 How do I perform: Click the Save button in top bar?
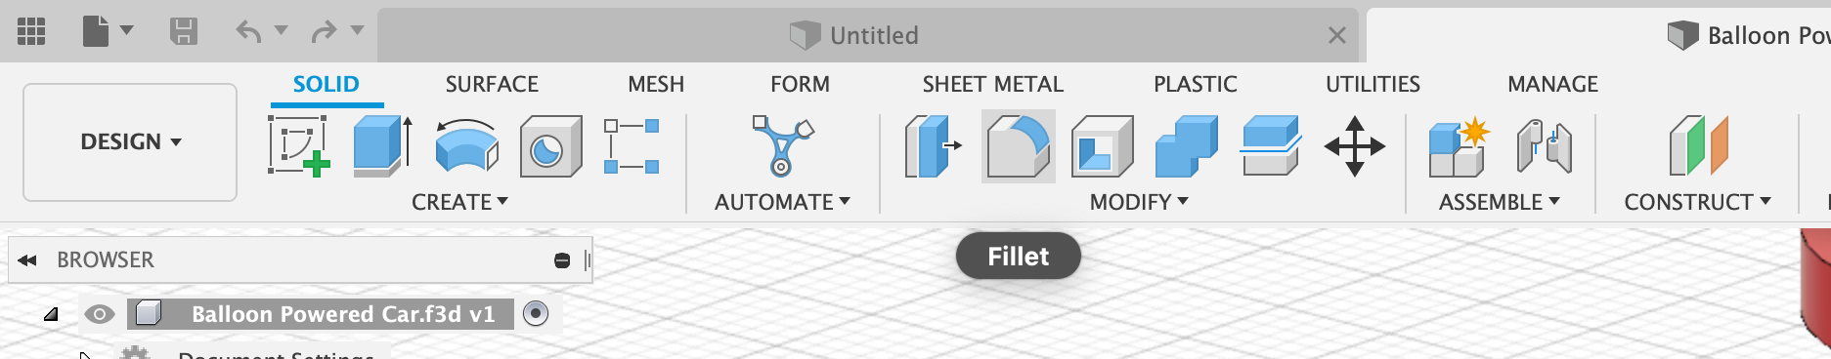184,31
